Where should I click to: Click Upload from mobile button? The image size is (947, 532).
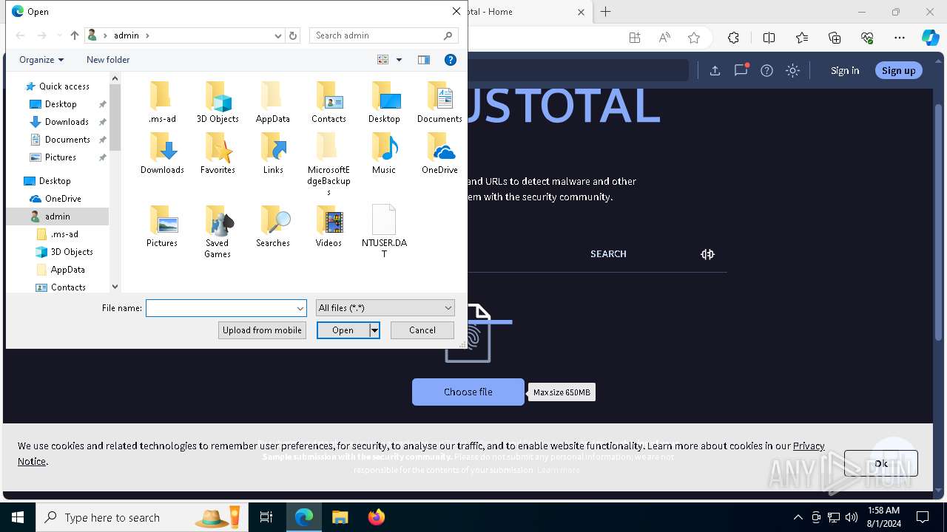(262, 330)
